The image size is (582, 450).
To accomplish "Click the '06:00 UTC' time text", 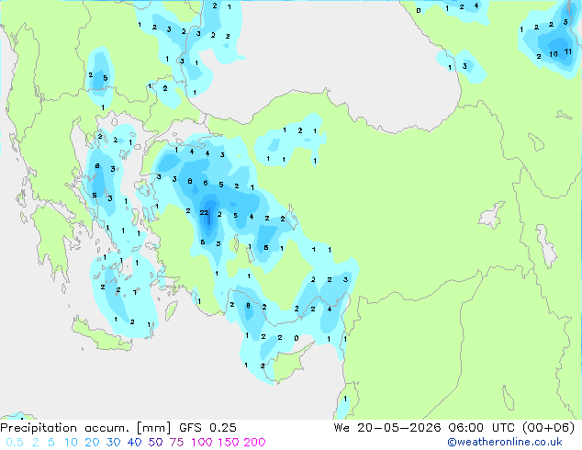I will coord(481,428).
